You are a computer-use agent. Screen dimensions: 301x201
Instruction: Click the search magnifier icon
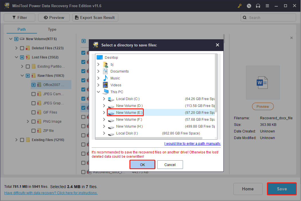245,17
